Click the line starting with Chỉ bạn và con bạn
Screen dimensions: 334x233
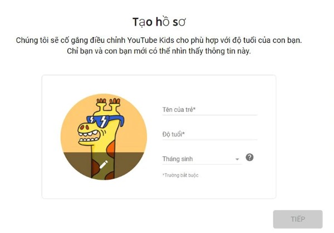coord(159,51)
